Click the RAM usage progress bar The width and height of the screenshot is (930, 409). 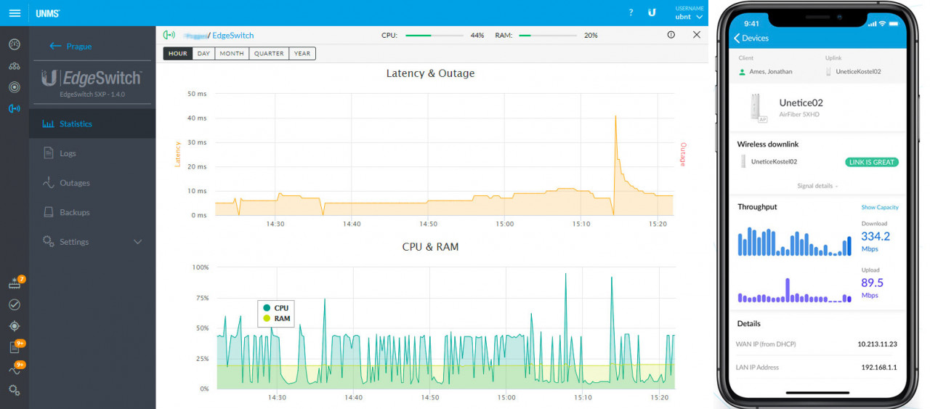(548, 35)
